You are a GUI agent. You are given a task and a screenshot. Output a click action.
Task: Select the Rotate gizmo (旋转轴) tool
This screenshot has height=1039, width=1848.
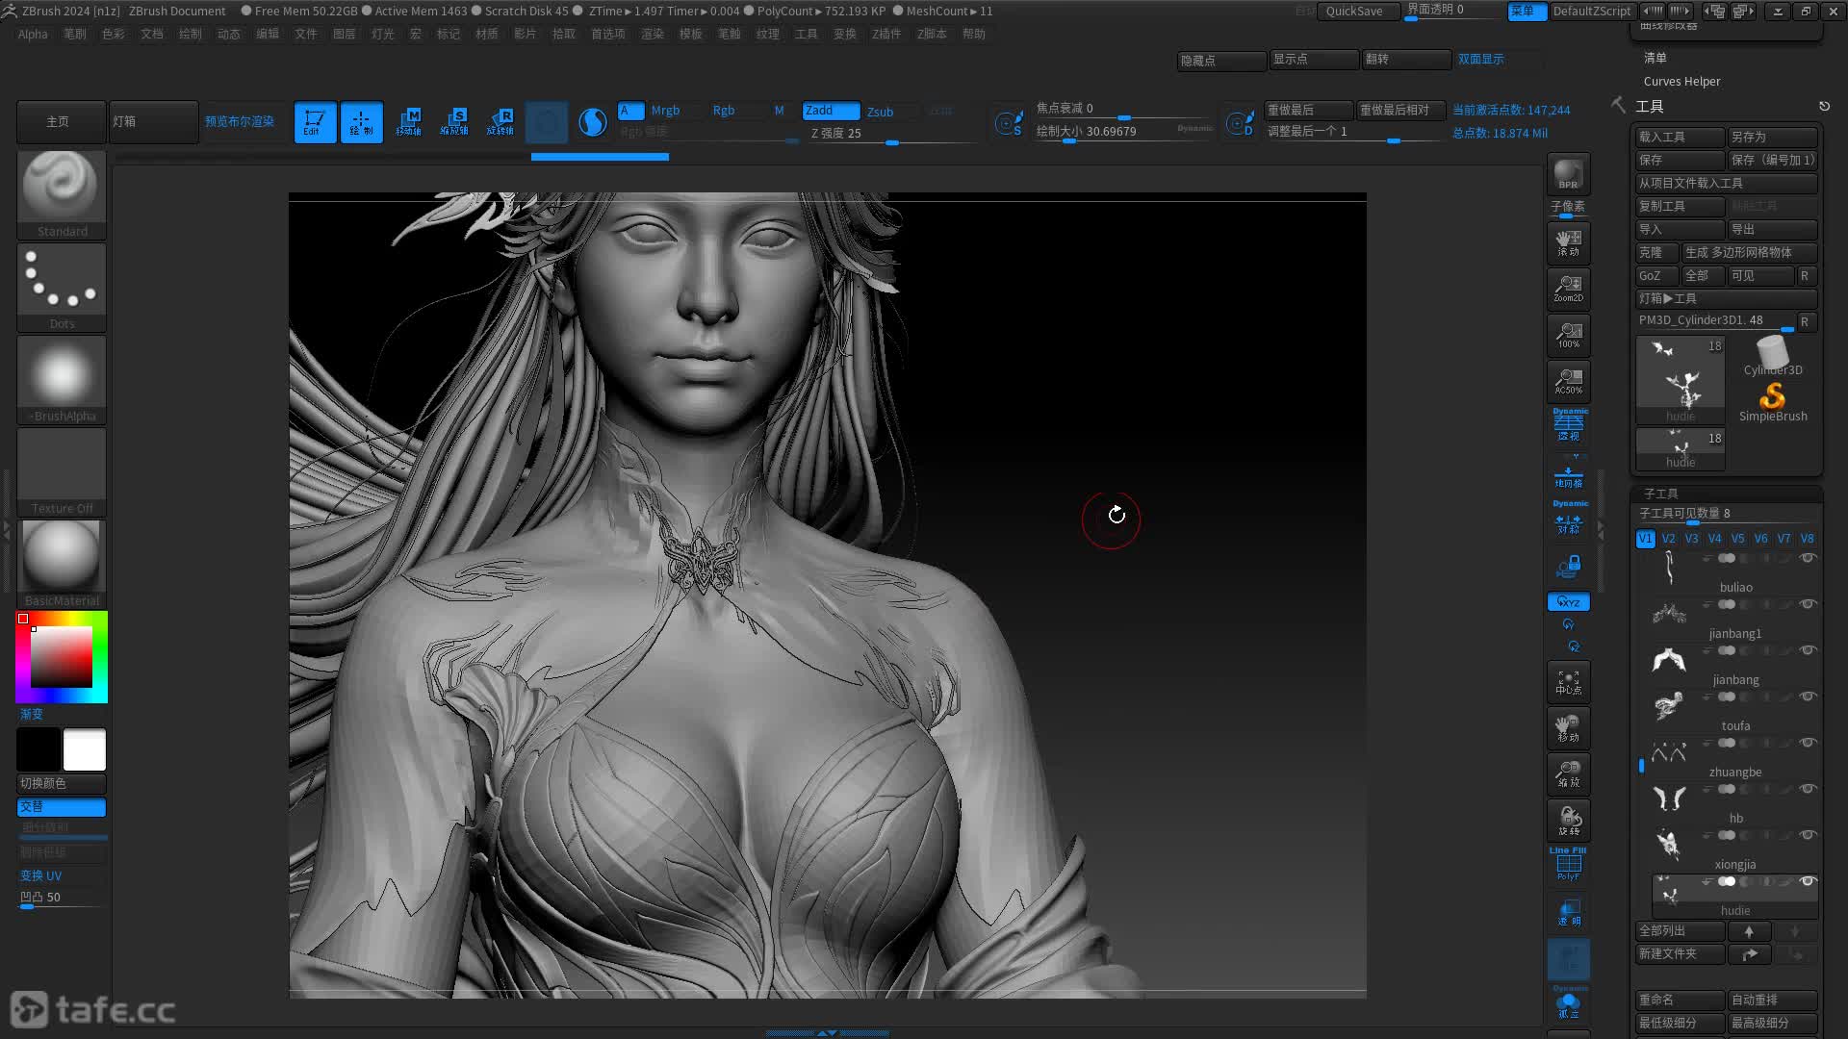click(x=500, y=122)
